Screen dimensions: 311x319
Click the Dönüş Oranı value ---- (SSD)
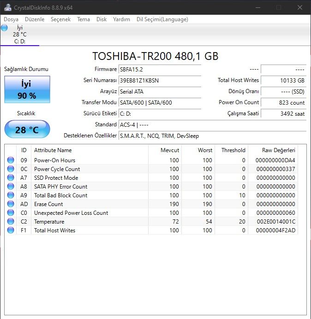[x=283, y=92]
